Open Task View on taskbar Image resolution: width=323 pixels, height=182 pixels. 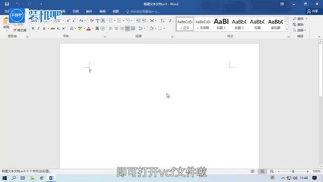(x=23, y=178)
